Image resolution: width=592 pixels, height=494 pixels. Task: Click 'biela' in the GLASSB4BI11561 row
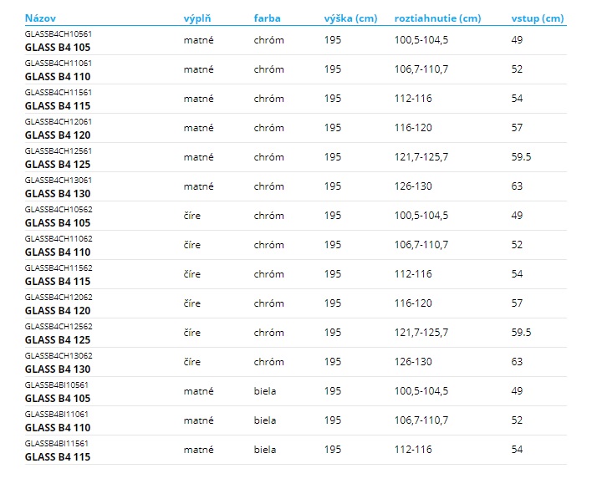point(265,450)
